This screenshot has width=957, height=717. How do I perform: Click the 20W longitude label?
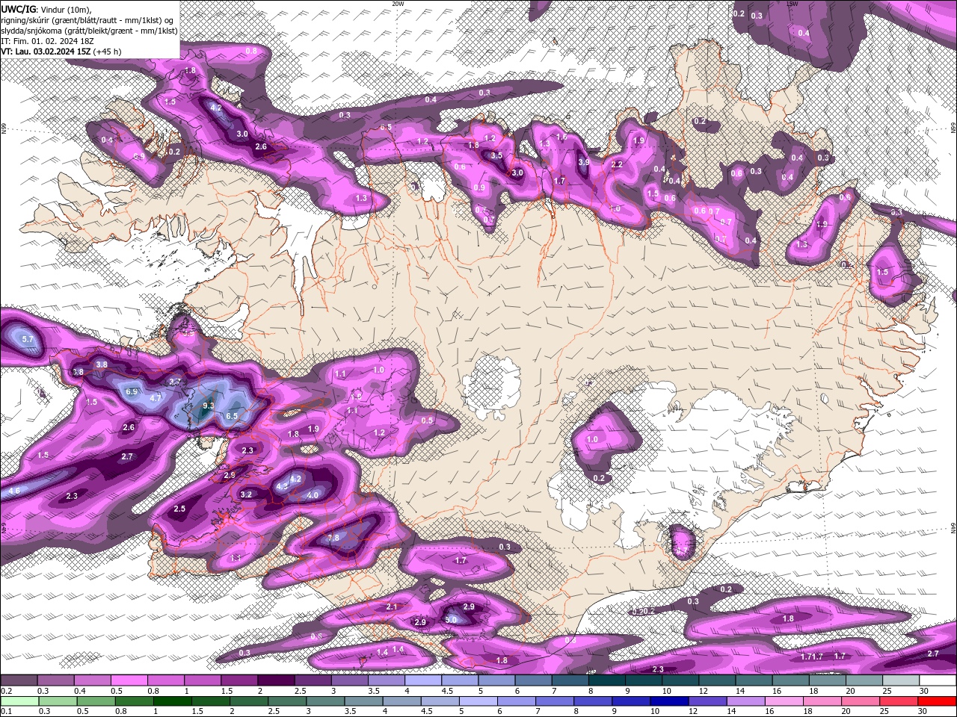(398, 4)
